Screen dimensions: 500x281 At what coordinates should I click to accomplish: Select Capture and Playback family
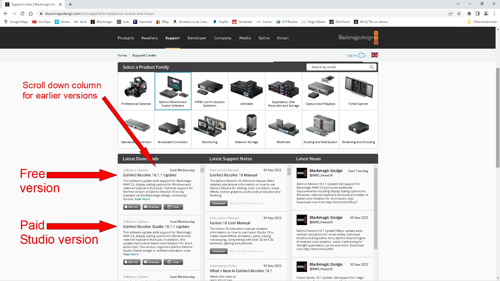point(321,91)
